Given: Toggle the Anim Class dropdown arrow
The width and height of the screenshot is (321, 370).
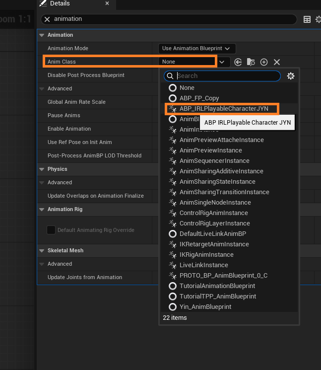Looking at the screenshot, I should coord(222,62).
